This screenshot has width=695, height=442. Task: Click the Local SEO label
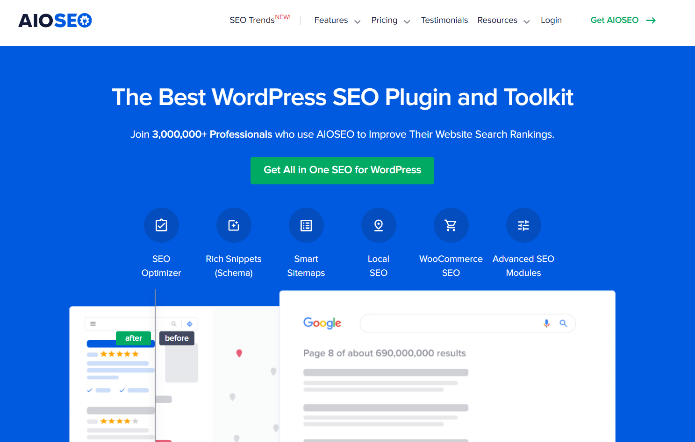pos(379,266)
